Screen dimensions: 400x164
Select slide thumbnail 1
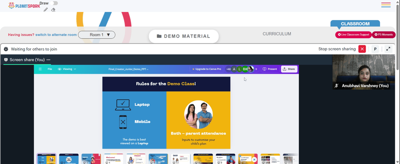[46, 159]
